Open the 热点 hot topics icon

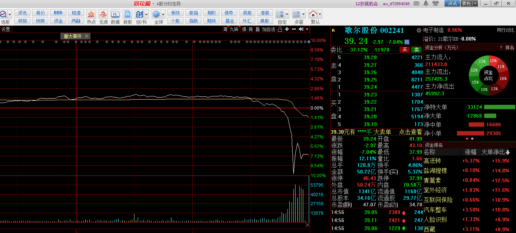click(x=91, y=14)
